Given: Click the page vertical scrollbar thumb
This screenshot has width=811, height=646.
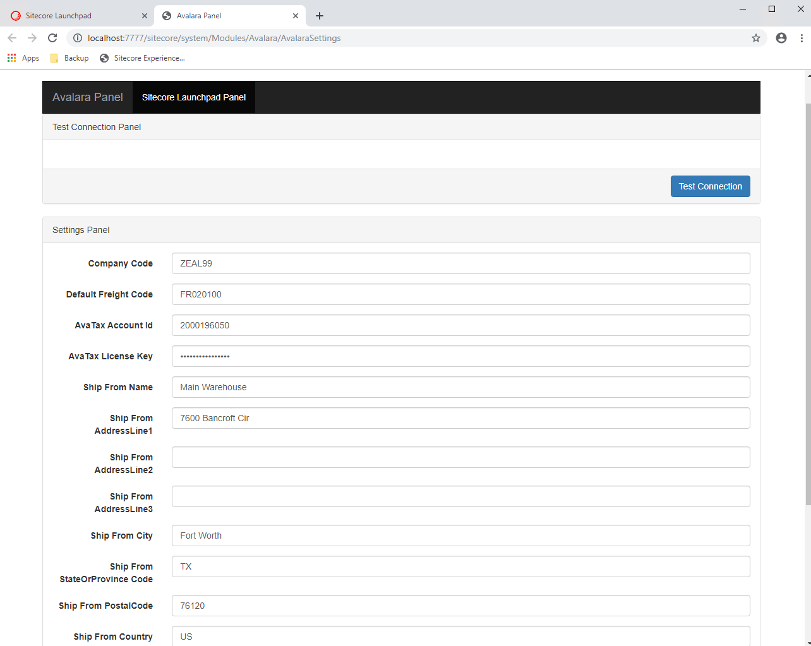Looking at the screenshot, I should coord(808,303).
